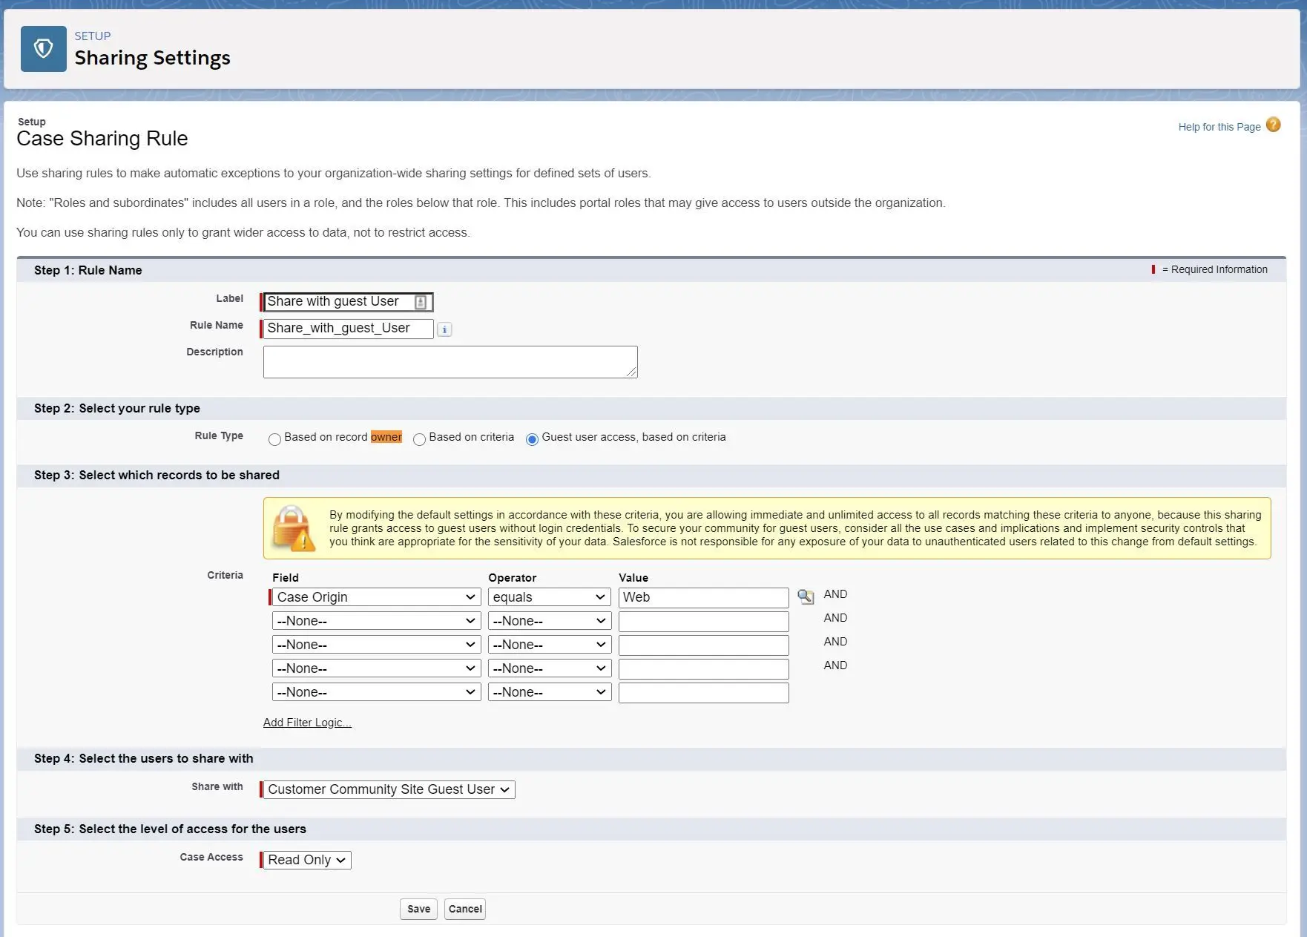1307x937 pixels.
Task: Click the Value column heading
Action: 633,578
